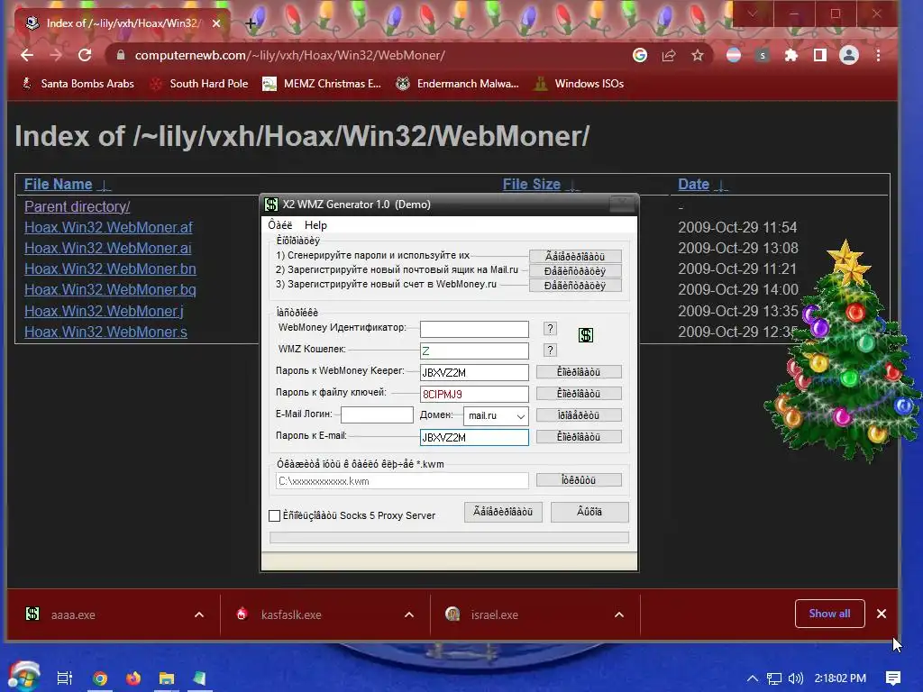Open Hoax.Win32.WebMoner.j file link
The width and height of the screenshot is (923, 692).
point(104,311)
